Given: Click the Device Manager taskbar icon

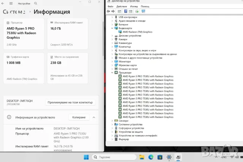Looking at the screenshot, I should click(178, 157).
